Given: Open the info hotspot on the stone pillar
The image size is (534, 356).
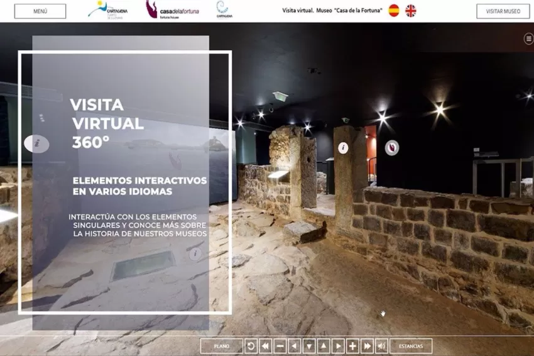Looking at the screenshot, I should tap(343, 148).
